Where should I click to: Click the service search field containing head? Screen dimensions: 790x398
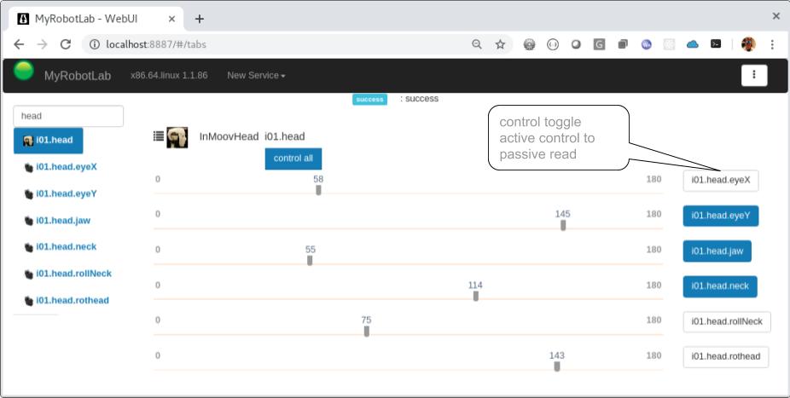[68, 116]
